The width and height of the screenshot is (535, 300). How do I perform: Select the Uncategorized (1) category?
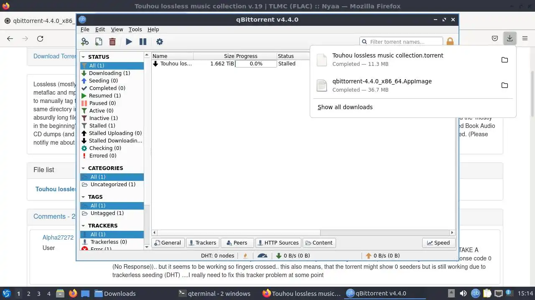point(112,184)
